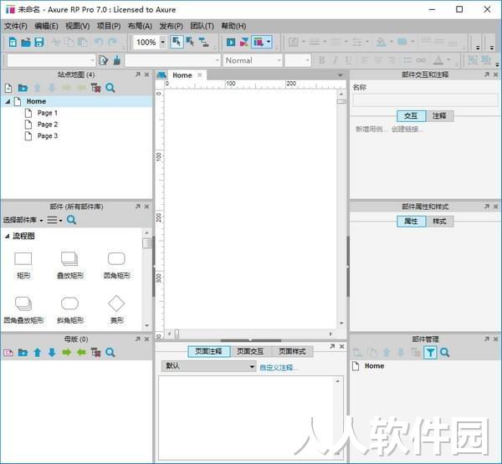
Task: Switch to the 页面交互 tab
Action: click(250, 351)
